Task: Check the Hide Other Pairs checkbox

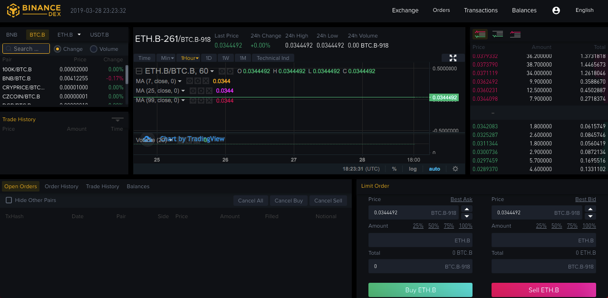Action: (9, 200)
